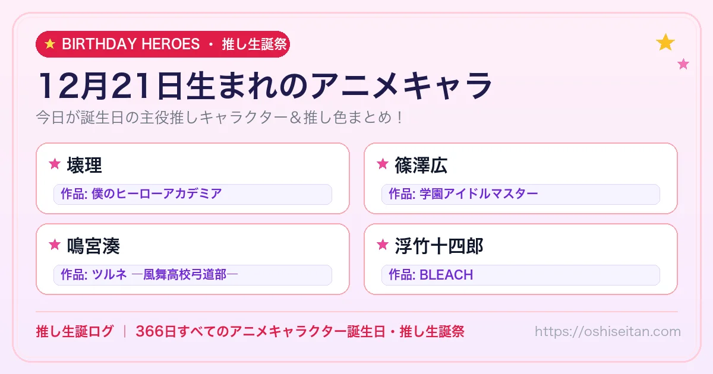Click the 12月21日生まれのアニメキャラ heading
This screenshot has height=374, width=713.
coord(264,85)
